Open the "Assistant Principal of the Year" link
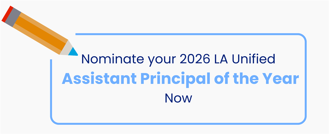329x134 pixels. [181, 78]
